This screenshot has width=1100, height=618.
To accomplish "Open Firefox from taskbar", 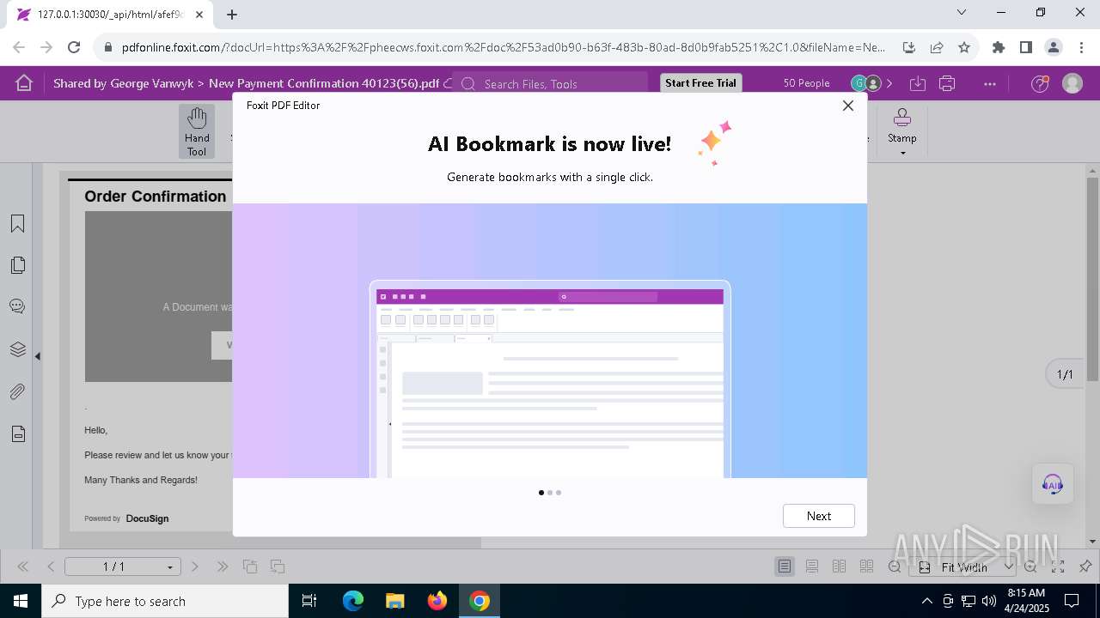I will click(437, 601).
